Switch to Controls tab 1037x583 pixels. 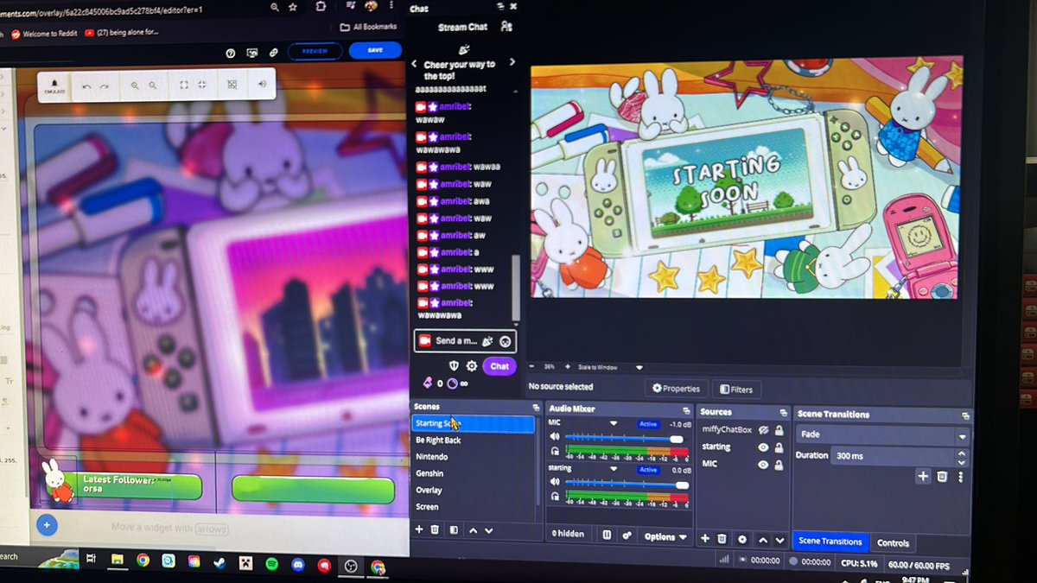pos(893,543)
